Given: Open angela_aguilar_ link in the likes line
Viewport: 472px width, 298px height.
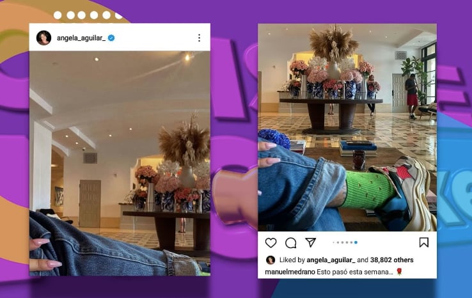Looking at the screenshot, I should point(331,260).
